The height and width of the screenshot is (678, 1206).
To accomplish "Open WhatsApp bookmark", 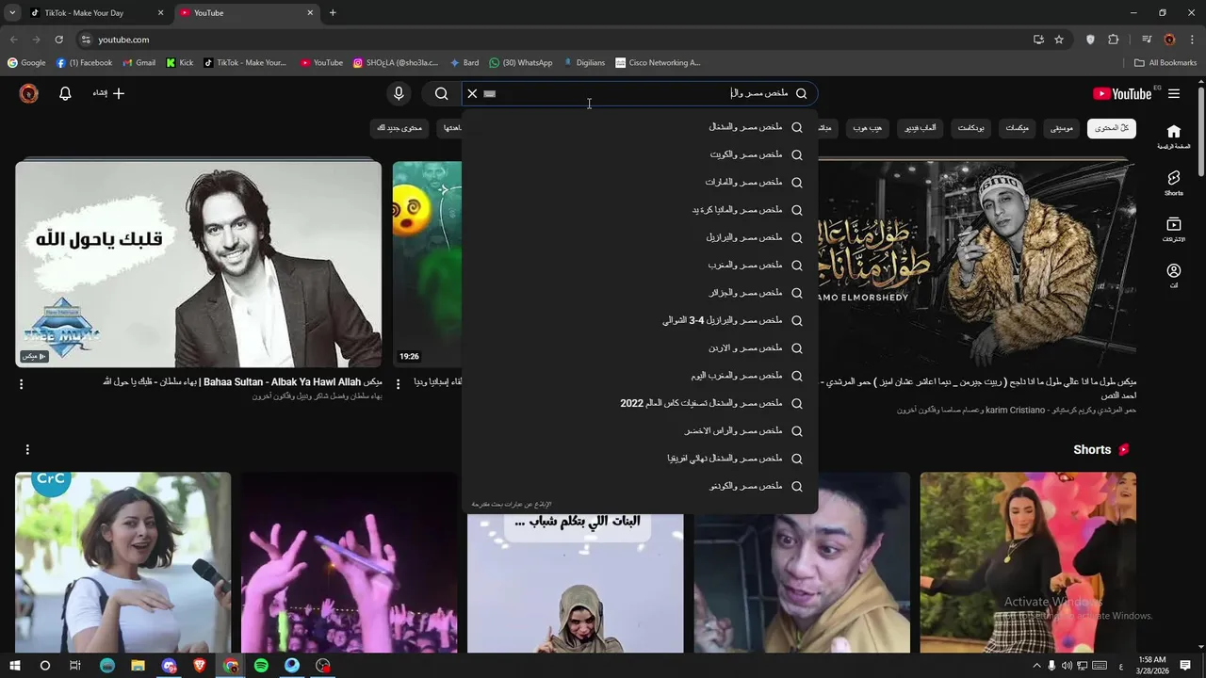I will click(x=521, y=63).
